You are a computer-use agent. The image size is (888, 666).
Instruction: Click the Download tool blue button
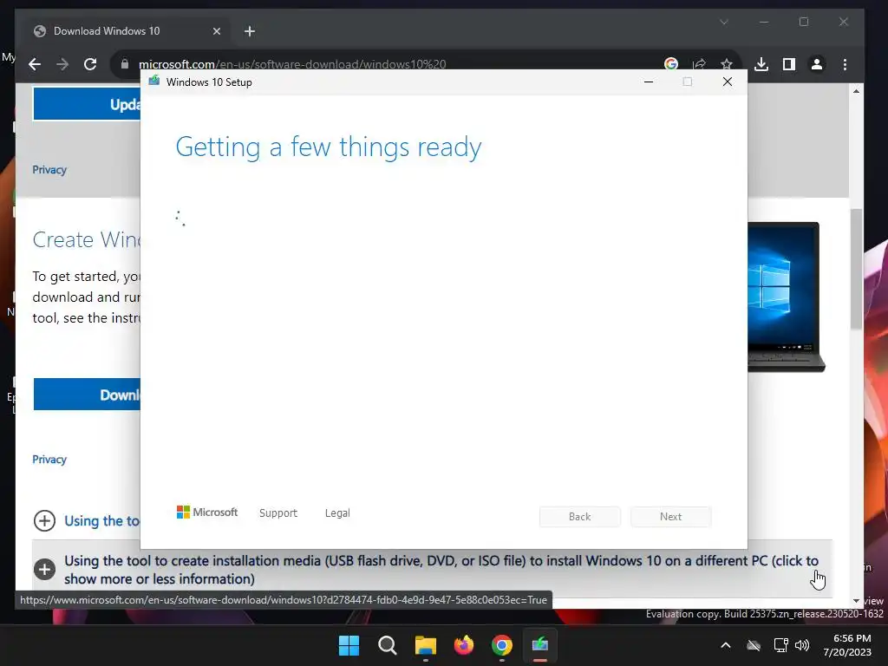[x=87, y=395]
